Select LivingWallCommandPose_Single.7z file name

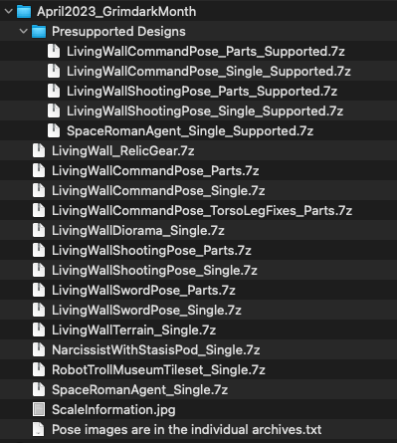click(158, 191)
